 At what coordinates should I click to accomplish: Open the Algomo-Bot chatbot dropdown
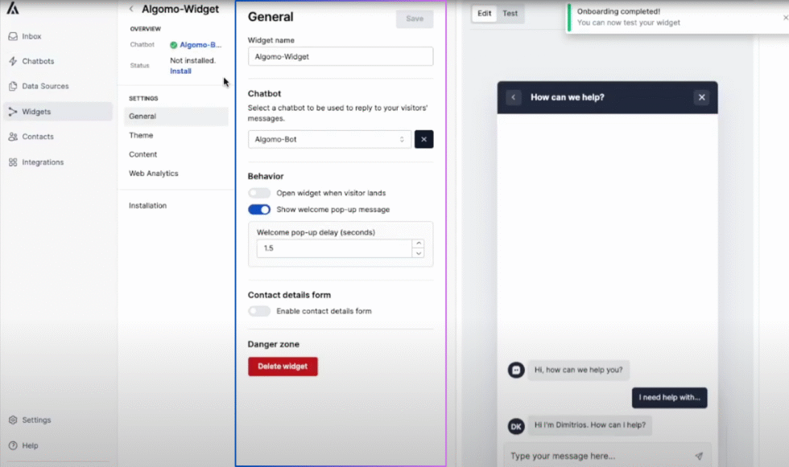pyautogui.click(x=329, y=139)
